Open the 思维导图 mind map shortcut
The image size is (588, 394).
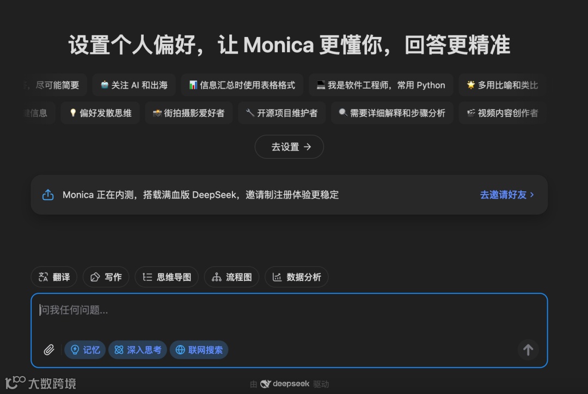tap(167, 277)
